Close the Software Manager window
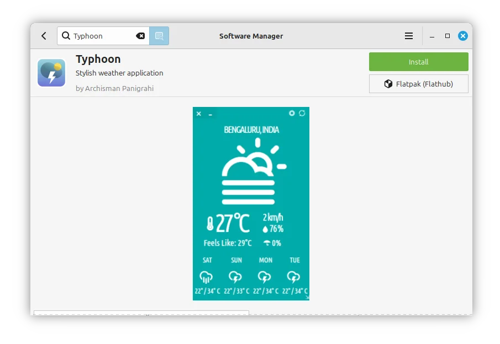This screenshot has height=344, width=500. 462,36
